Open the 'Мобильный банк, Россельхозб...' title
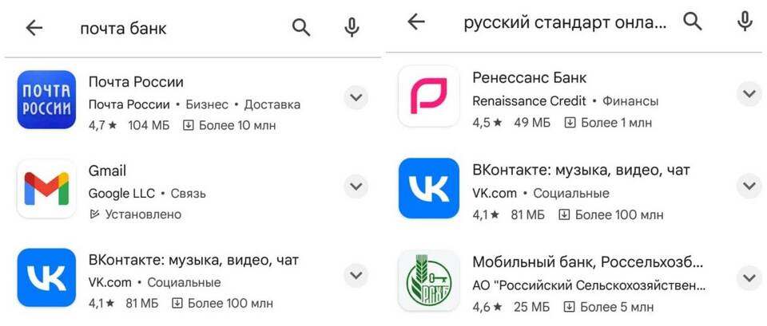This screenshot has width=767, height=326. (x=589, y=262)
